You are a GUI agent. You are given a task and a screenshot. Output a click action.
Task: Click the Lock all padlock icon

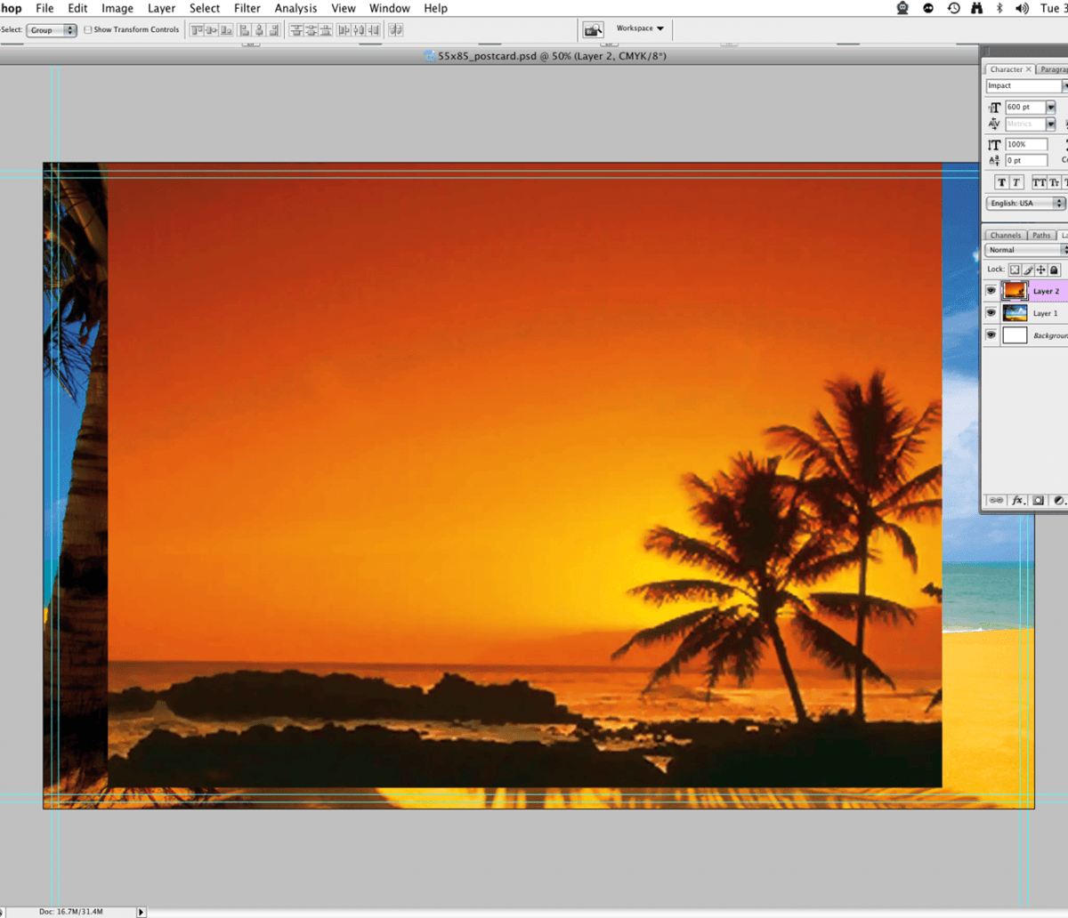pos(1054,270)
